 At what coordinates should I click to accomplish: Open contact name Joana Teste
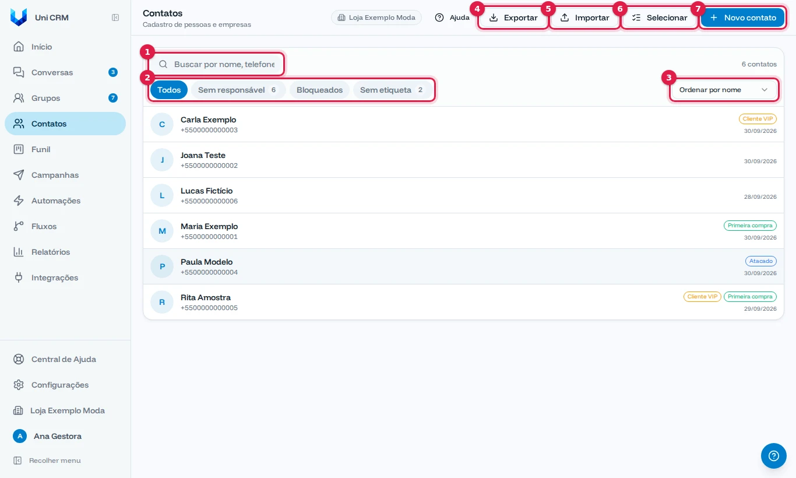[x=203, y=155]
